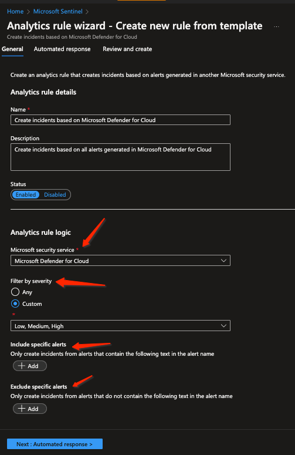Click the Description text area
The width and height of the screenshot is (295, 455).
coord(120,157)
